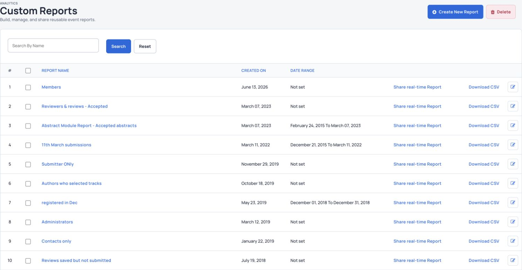This screenshot has height=270, width=522.
Task: Download CSV for Reviews saved but not submitted
Action: [484, 261]
